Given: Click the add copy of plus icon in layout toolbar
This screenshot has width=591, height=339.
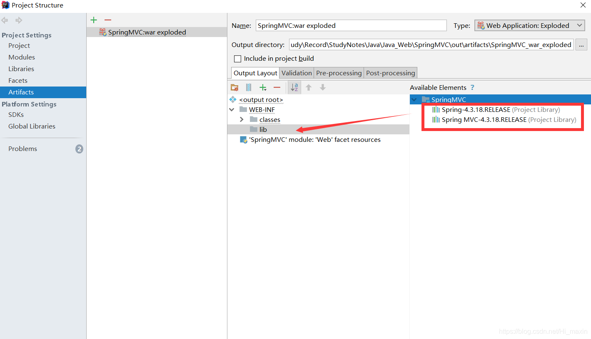Looking at the screenshot, I should 263,87.
